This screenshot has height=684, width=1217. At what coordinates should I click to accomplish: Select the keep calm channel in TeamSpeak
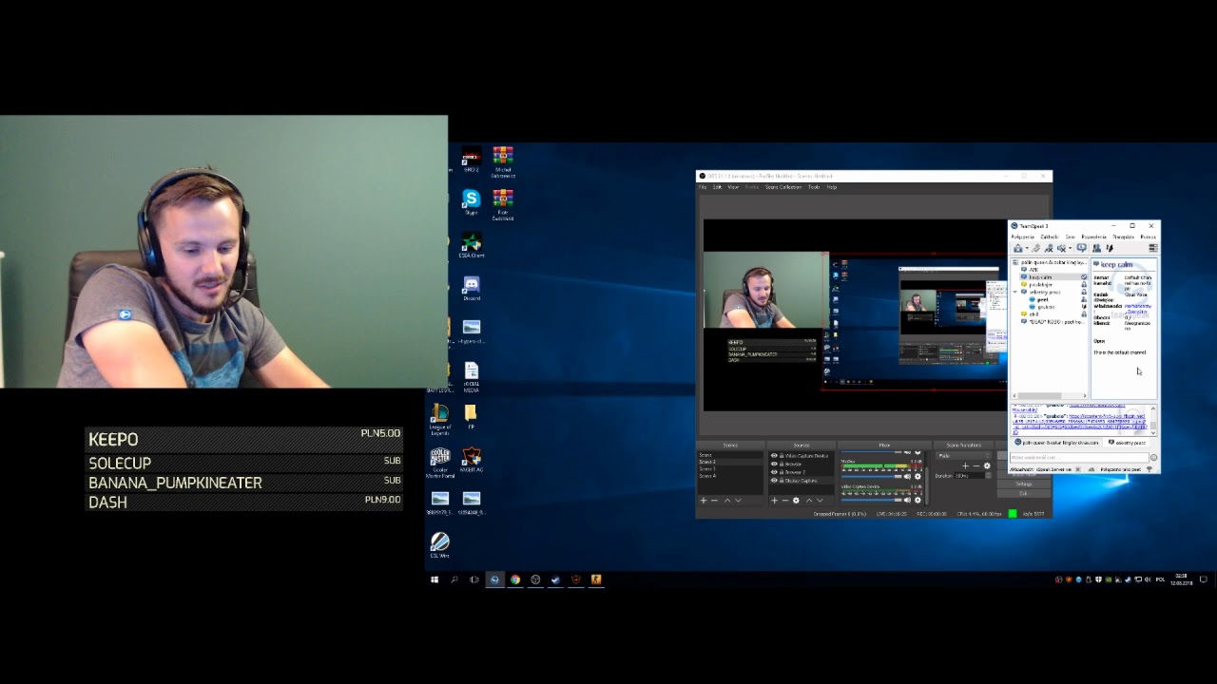pyautogui.click(x=1053, y=276)
